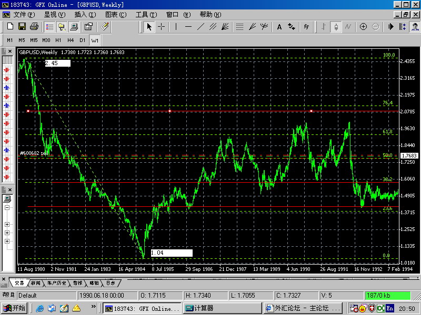Viewport: 421px width, 315px height.
Task: Collapse the Navigator tree minus node
Action: 7,207
